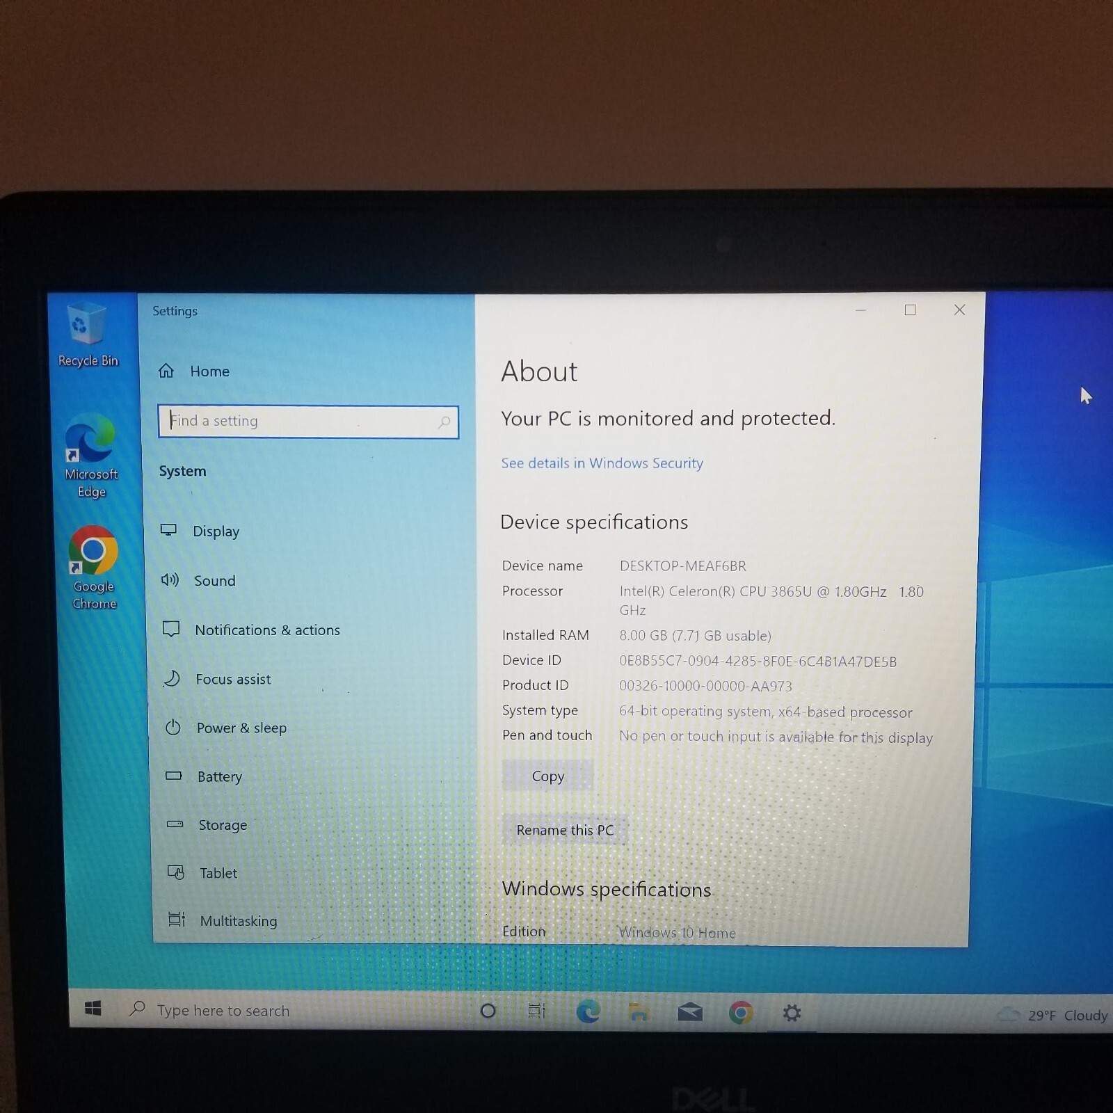The height and width of the screenshot is (1113, 1113).
Task: Click the Windows 10 Home edition value
Action: click(x=677, y=932)
